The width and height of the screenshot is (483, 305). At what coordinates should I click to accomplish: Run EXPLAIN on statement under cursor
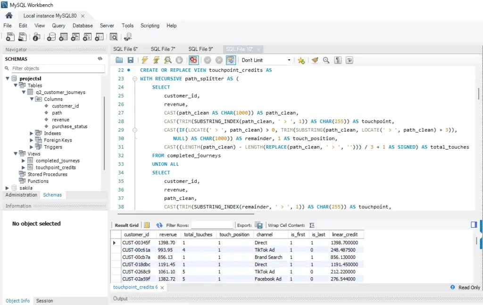pos(168,60)
